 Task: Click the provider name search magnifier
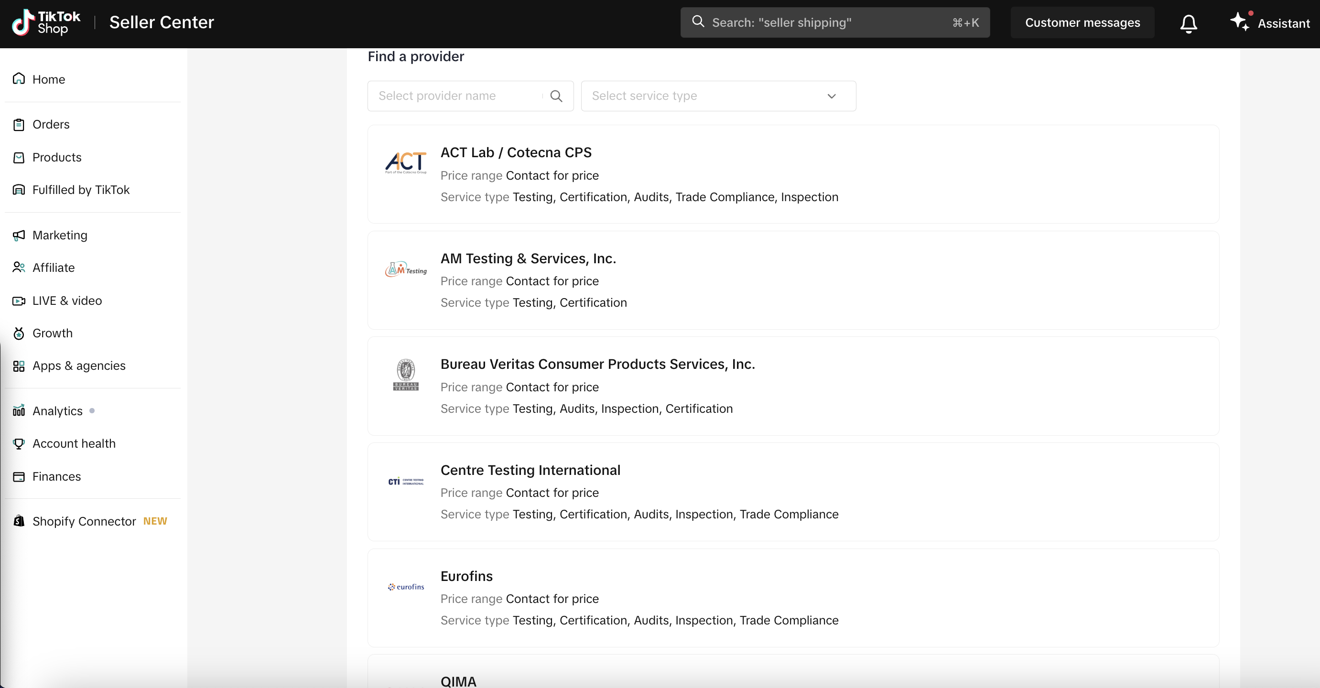(x=556, y=96)
